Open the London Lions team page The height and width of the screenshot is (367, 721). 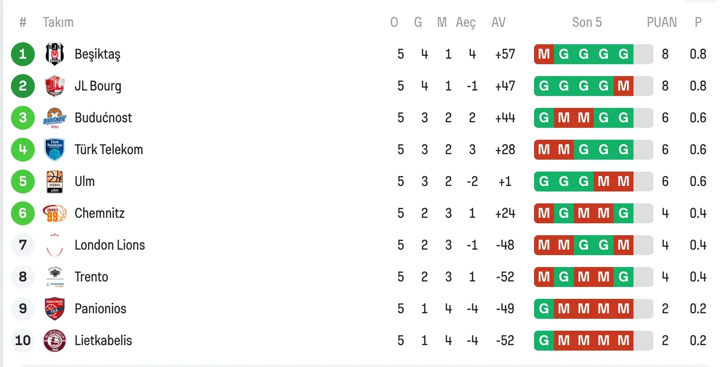click(x=110, y=245)
